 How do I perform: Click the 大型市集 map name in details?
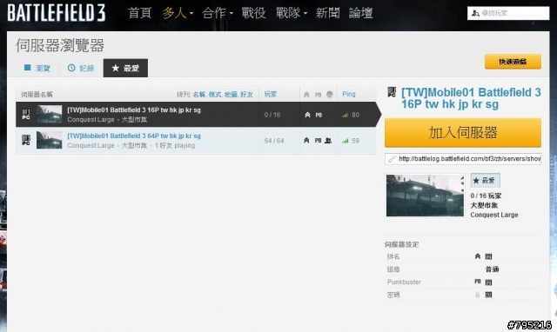tap(484, 205)
